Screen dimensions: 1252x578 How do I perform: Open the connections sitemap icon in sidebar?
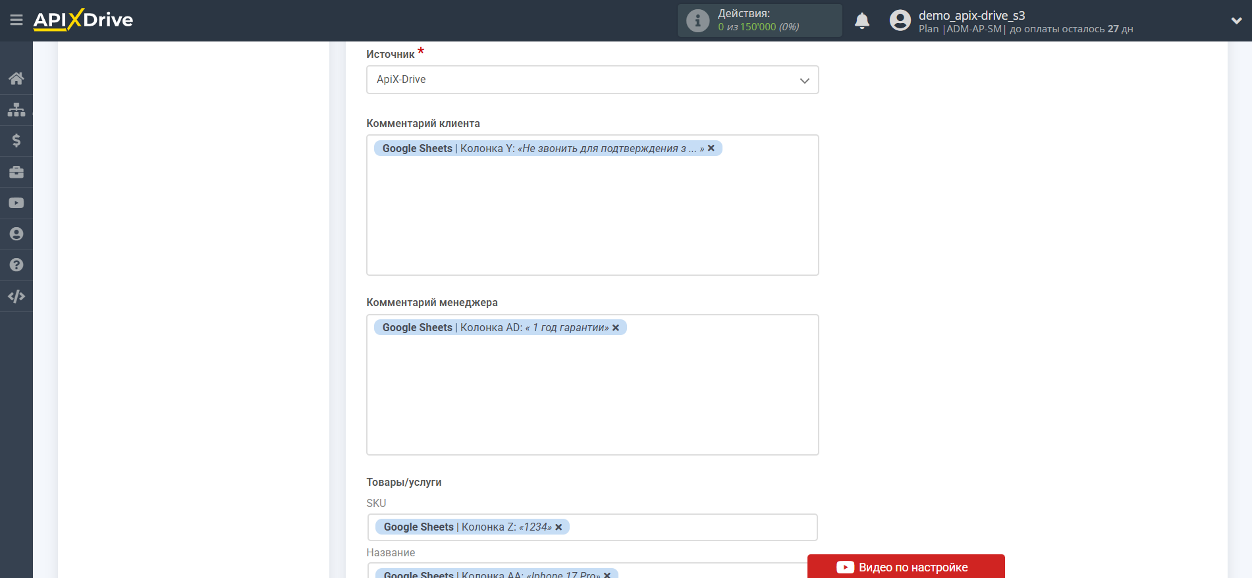[x=16, y=109]
